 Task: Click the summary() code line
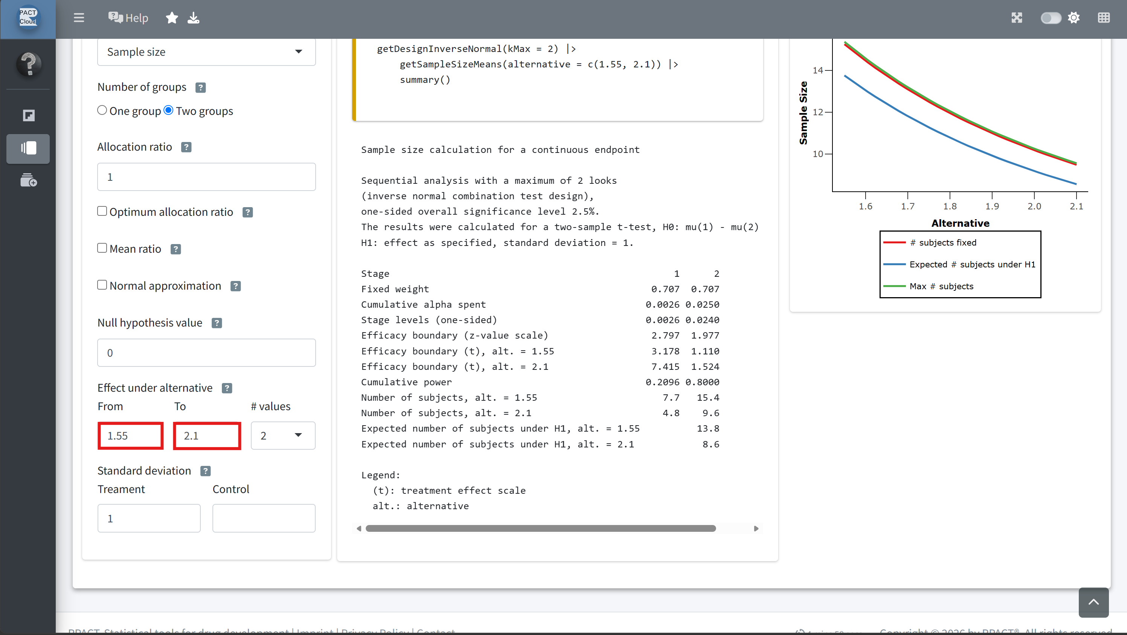click(425, 79)
